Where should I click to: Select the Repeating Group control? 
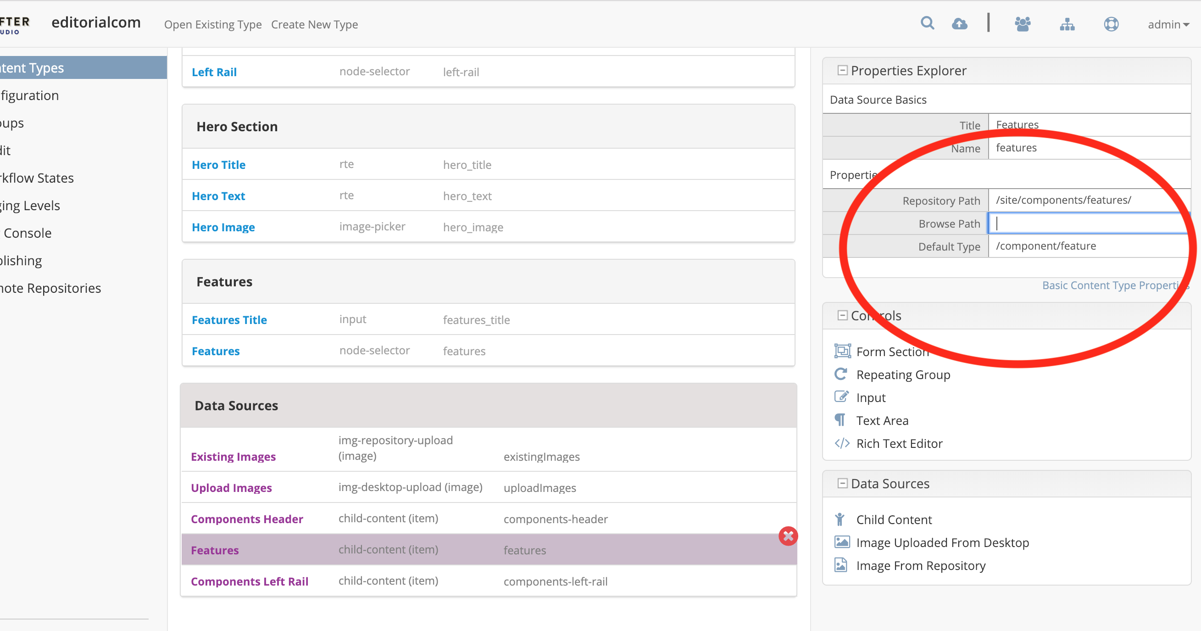(903, 374)
